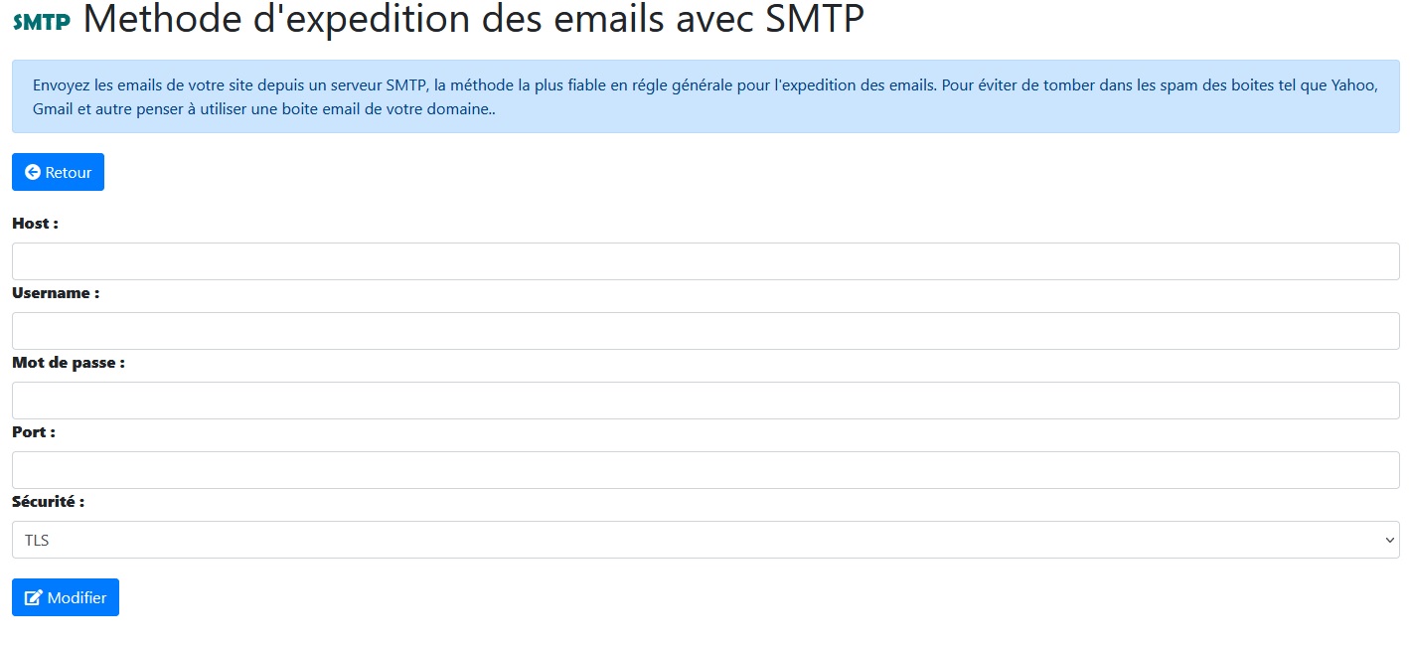
Task: Submit changes with the Modifier button
Action: [x=66, y=597]
